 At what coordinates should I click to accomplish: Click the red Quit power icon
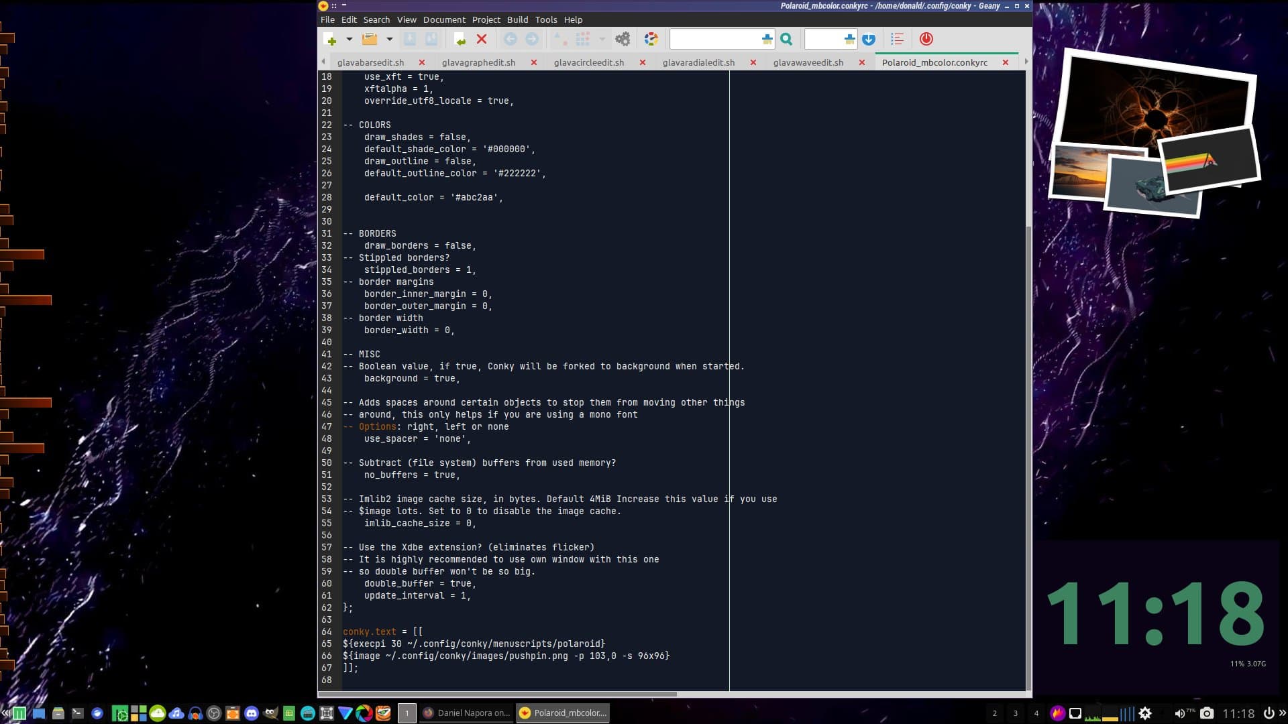(x=926, y=40)
